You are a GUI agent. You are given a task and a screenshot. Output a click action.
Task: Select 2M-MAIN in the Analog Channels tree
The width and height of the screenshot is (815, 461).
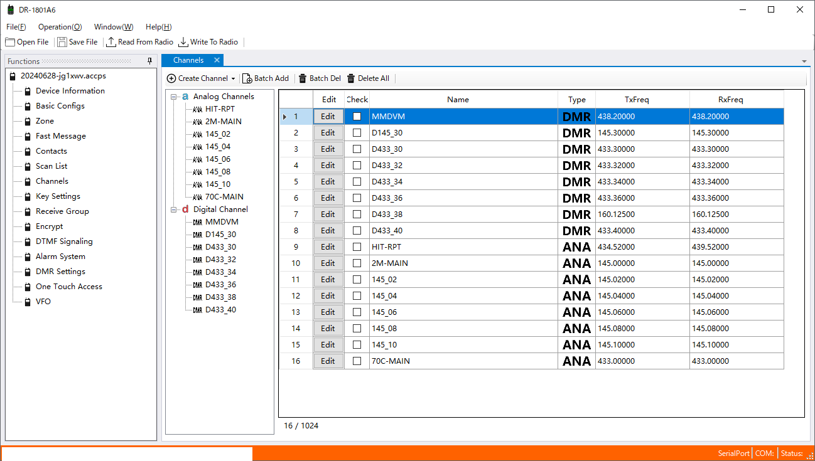[223, 122]
